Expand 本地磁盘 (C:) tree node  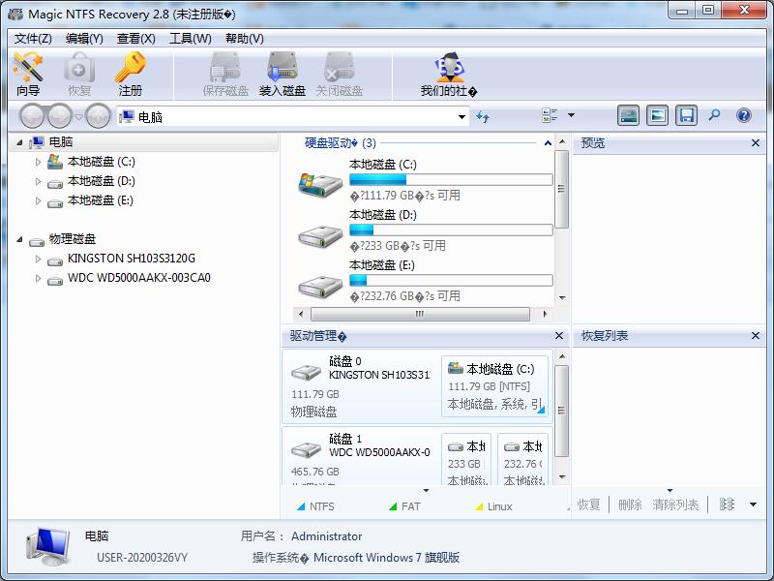pos(38,162)
